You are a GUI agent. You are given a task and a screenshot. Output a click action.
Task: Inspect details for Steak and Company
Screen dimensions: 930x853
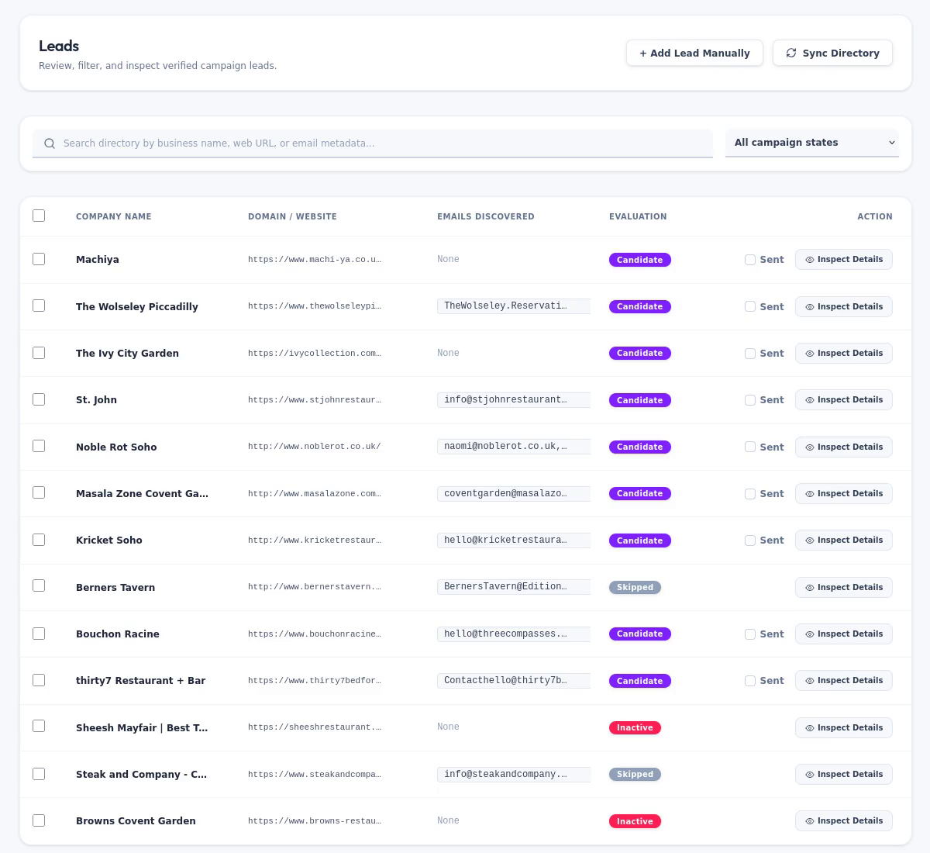click(x=844, y=774)
